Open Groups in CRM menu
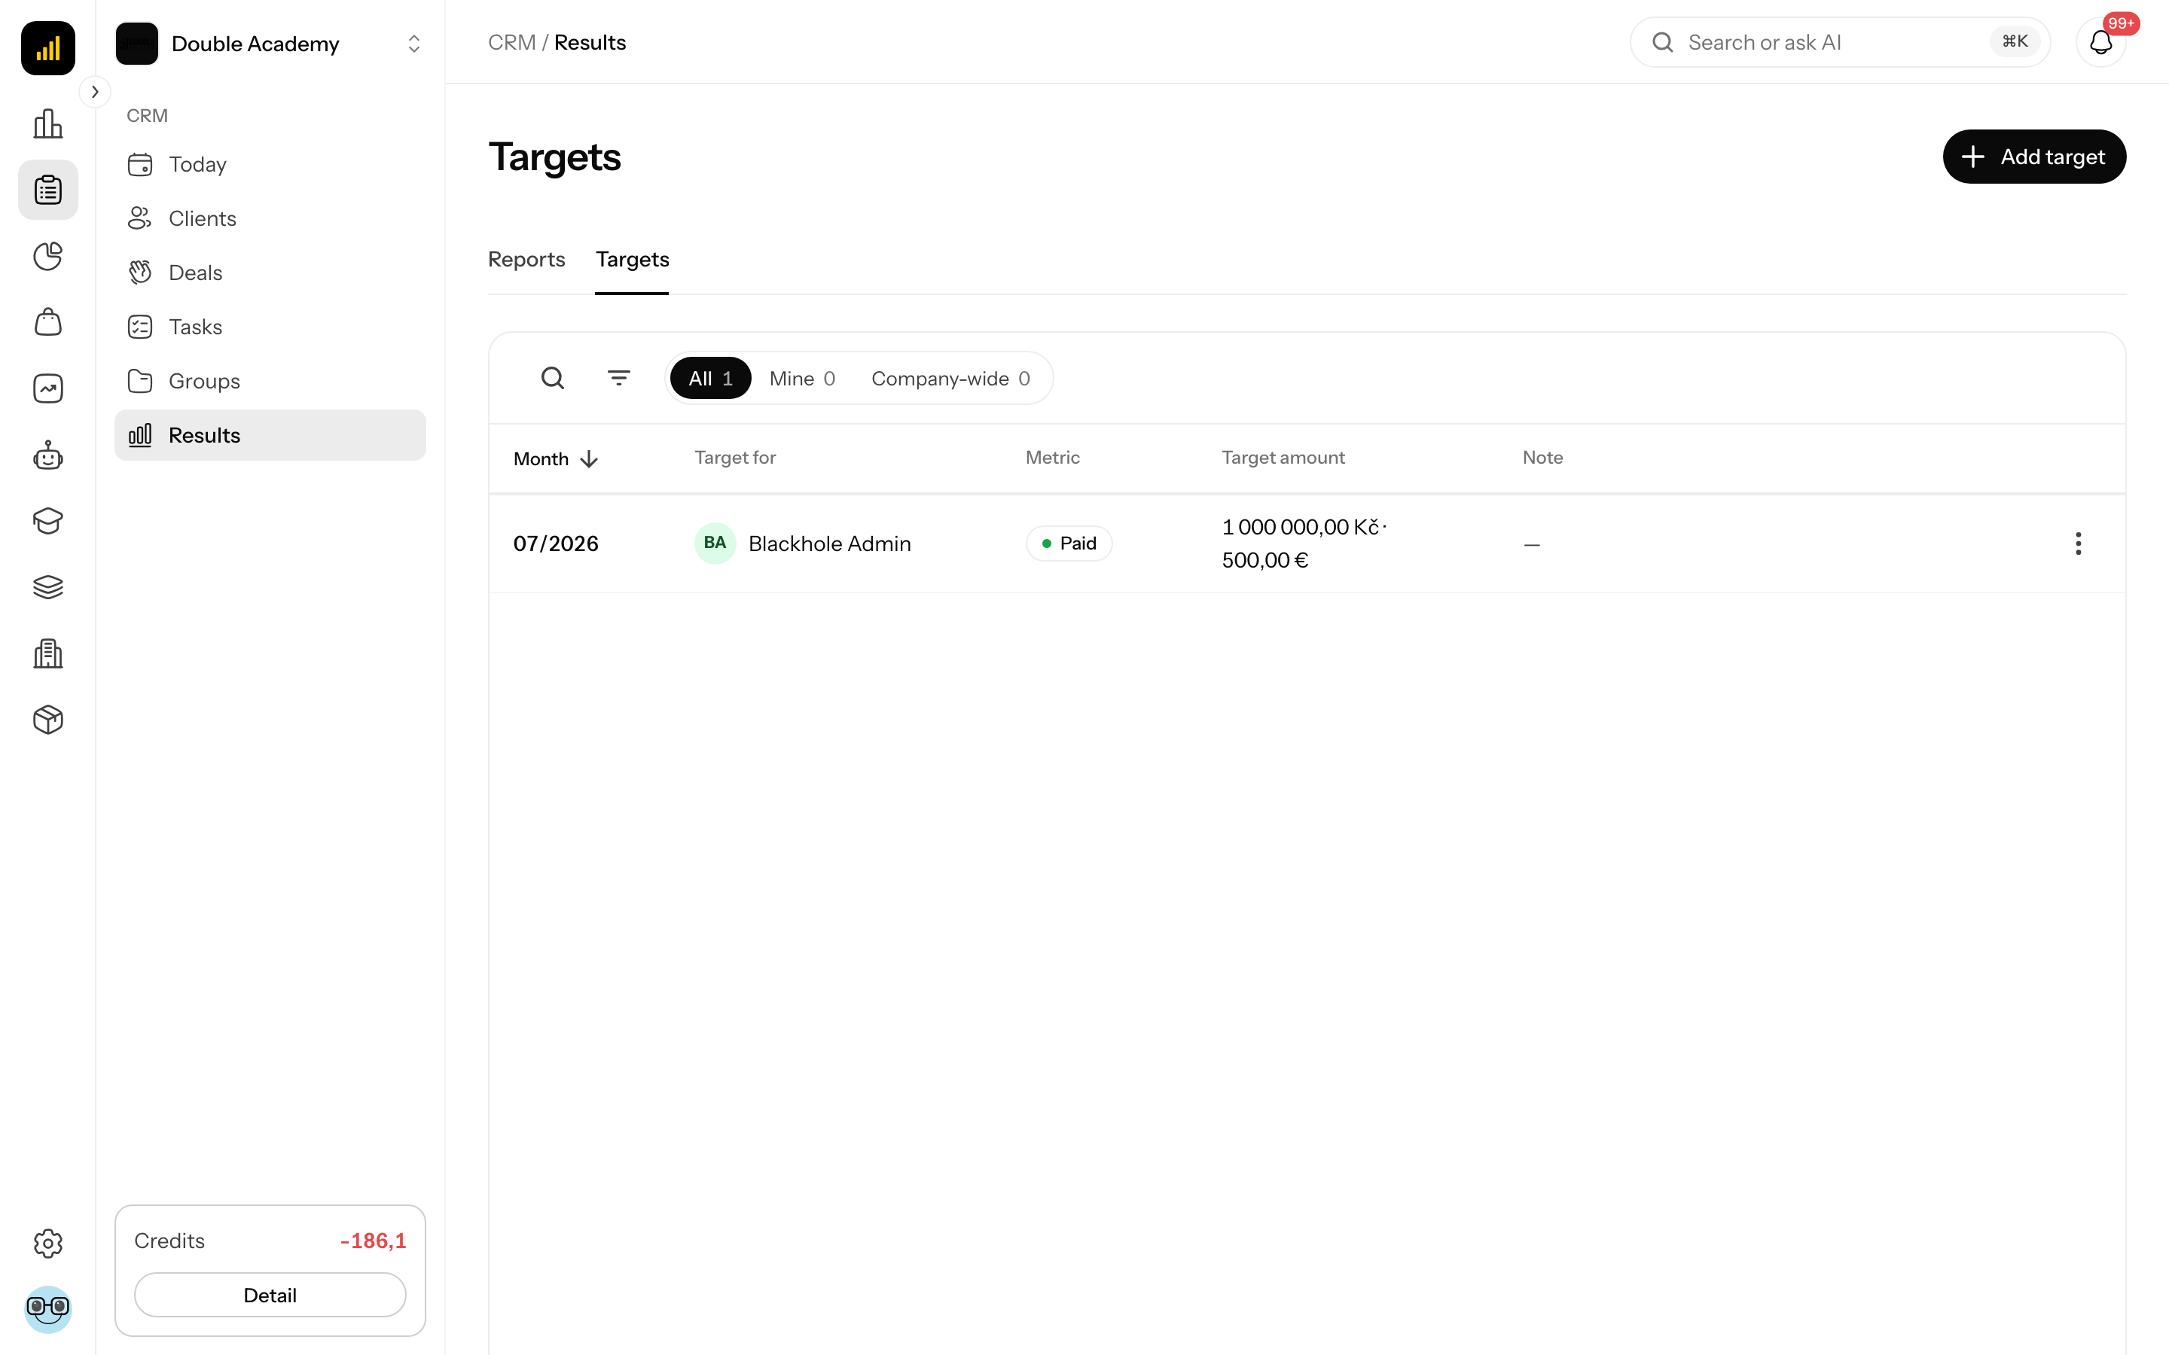This screenshot has width=2169, height=1355. (x=270, y=381)
